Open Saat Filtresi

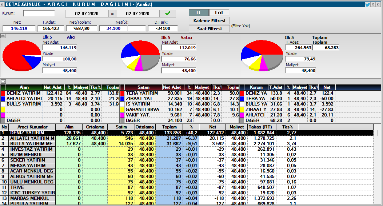coord(210,29)
